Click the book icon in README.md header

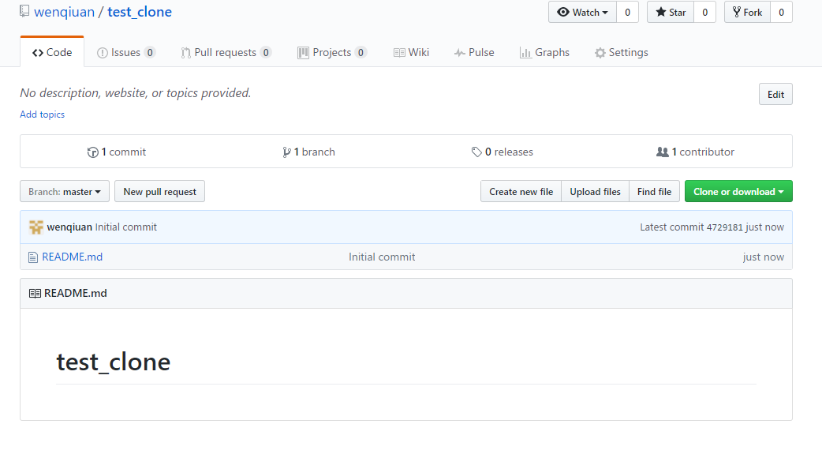[x=35, y=294]
